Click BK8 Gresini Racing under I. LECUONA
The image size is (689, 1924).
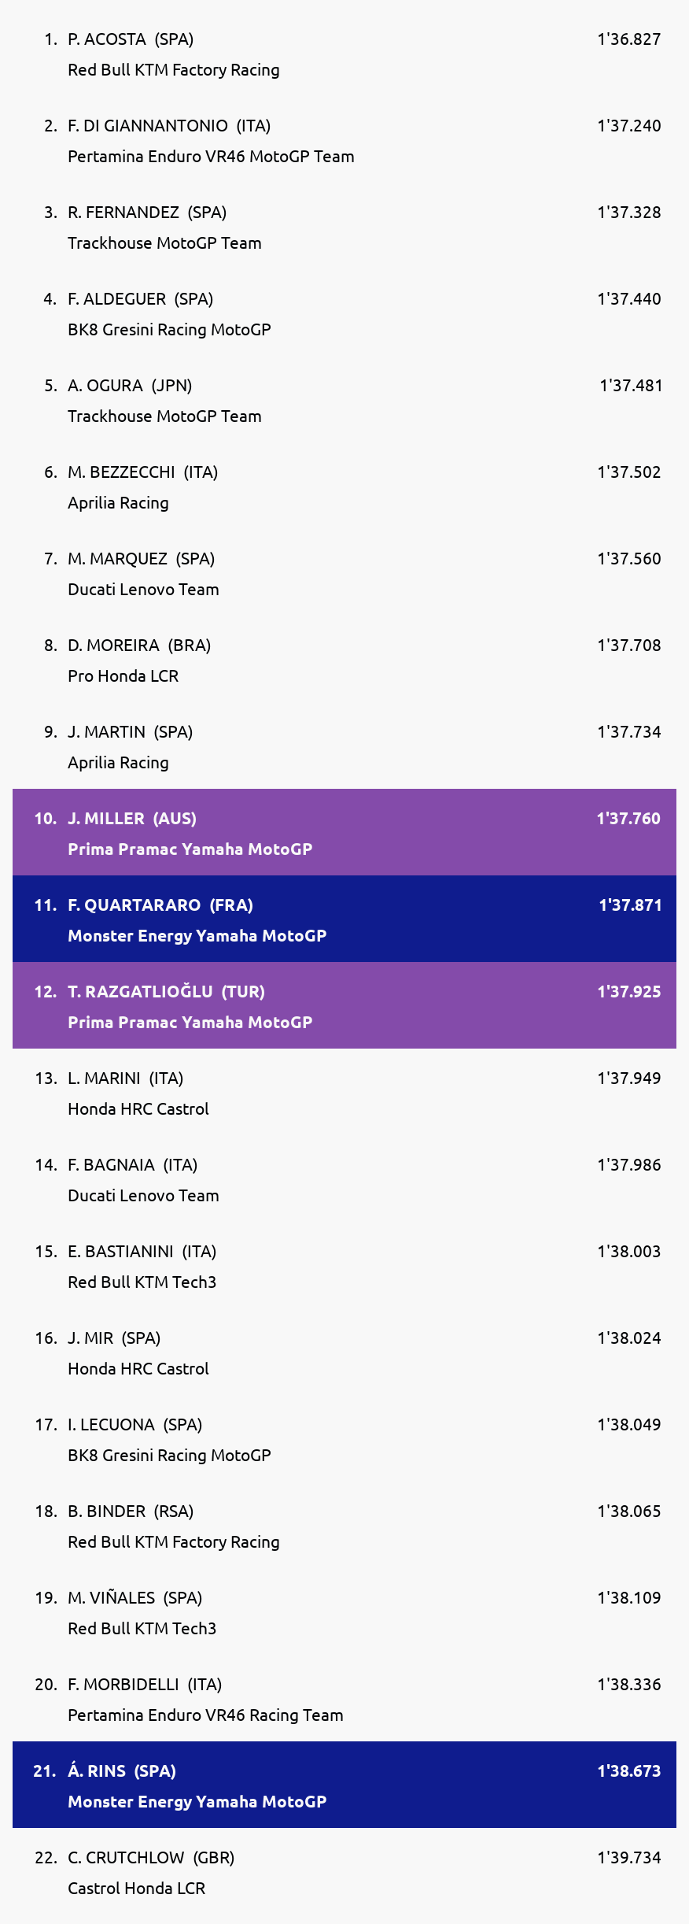point(169,1456)
